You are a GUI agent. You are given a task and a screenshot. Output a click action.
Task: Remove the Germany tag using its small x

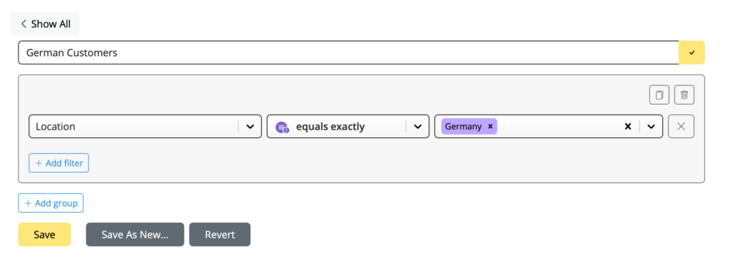(490, 126)
